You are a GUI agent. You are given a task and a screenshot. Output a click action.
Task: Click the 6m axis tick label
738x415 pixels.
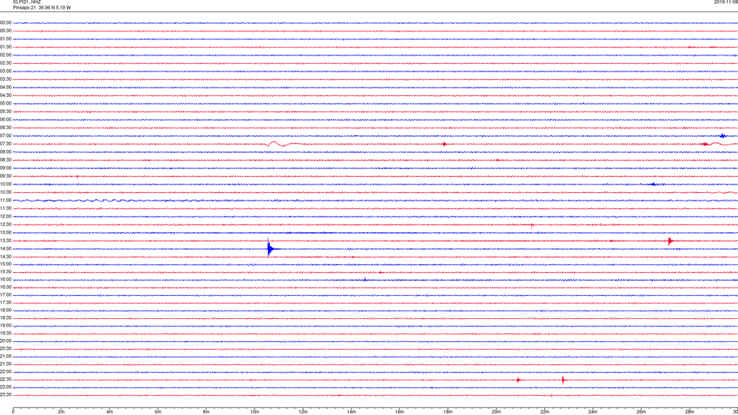(x=158, y=412)
